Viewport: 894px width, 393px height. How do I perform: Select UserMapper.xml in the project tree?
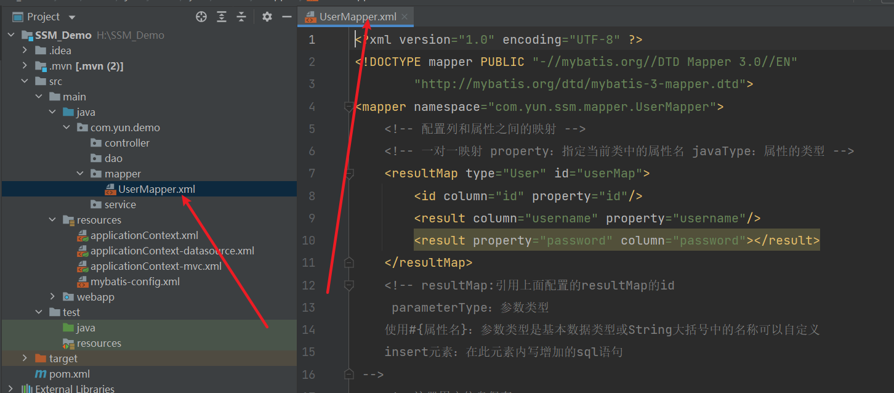[x=156, y=189]
